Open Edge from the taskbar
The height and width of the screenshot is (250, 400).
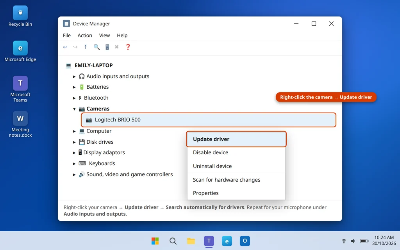227,241
